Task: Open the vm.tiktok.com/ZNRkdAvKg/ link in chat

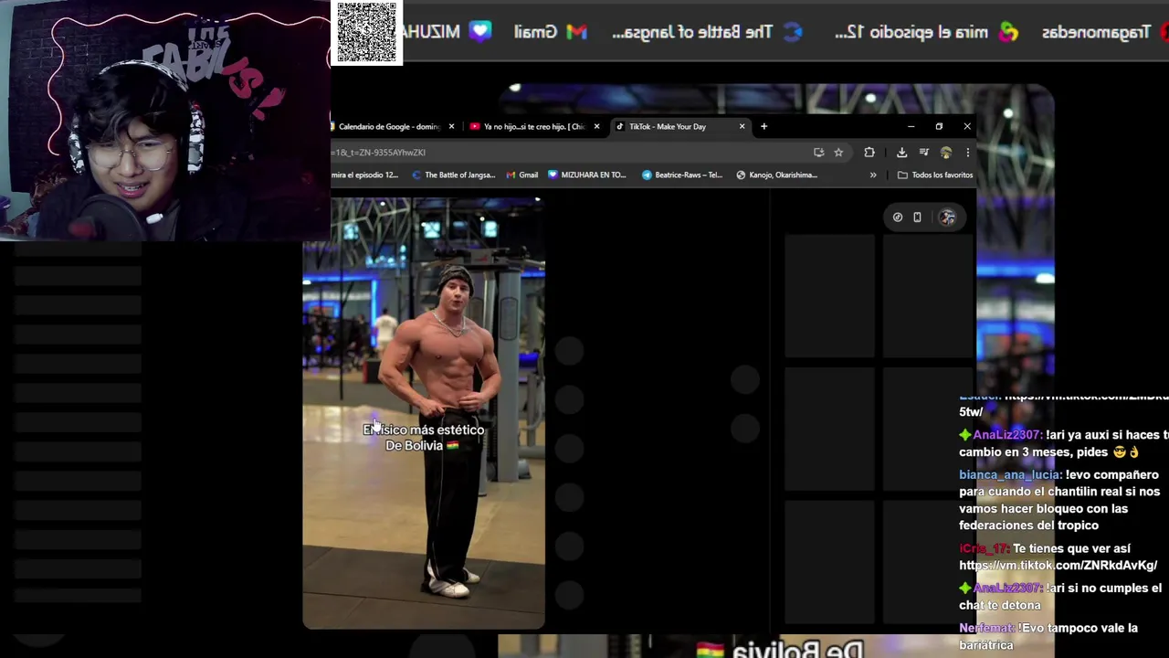Action: (1058, 566)
